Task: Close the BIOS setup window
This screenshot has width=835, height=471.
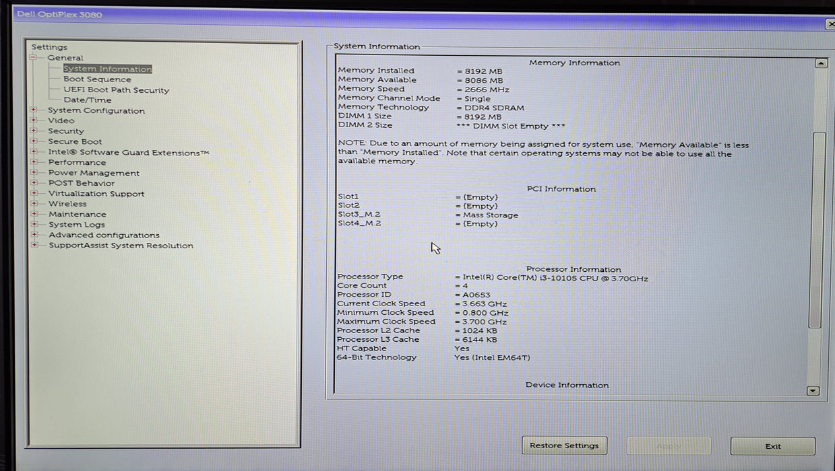Action: 830,24
